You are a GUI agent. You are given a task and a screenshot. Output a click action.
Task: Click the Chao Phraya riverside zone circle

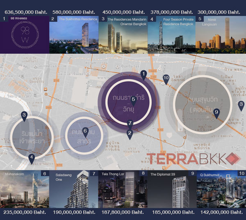pyautogui.click(x=32, y=137)
